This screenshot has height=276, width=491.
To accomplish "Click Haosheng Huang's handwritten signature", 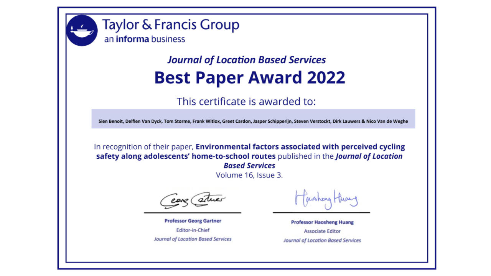I will pos(326,199).
